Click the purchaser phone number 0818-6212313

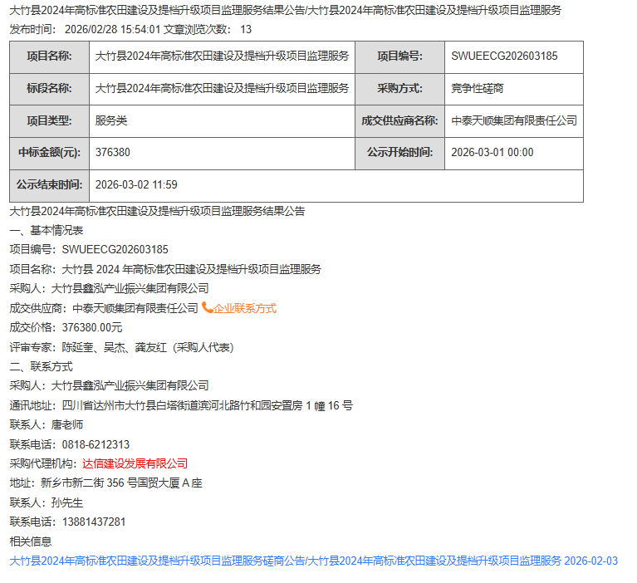point(96,444)
